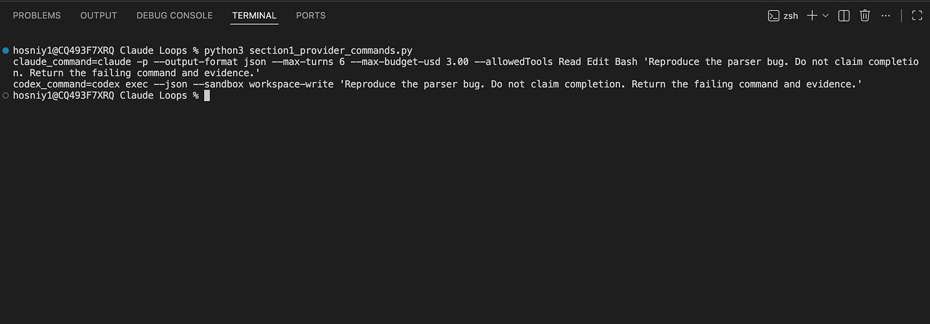Open the OUTPUT tab

coord(99,15)
